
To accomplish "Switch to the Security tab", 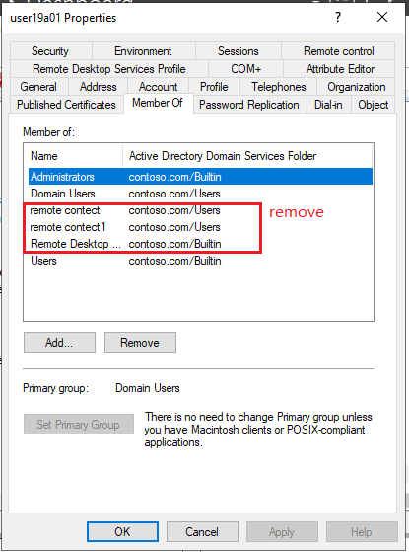I will (x=50, y=51).
